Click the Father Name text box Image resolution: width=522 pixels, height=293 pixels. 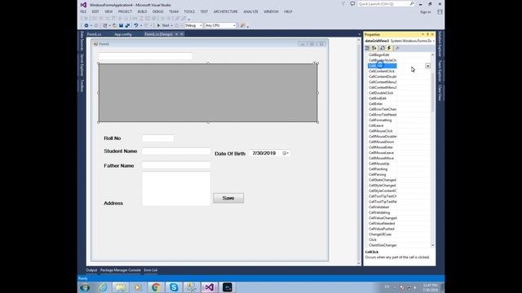click(x=176, y=165)
